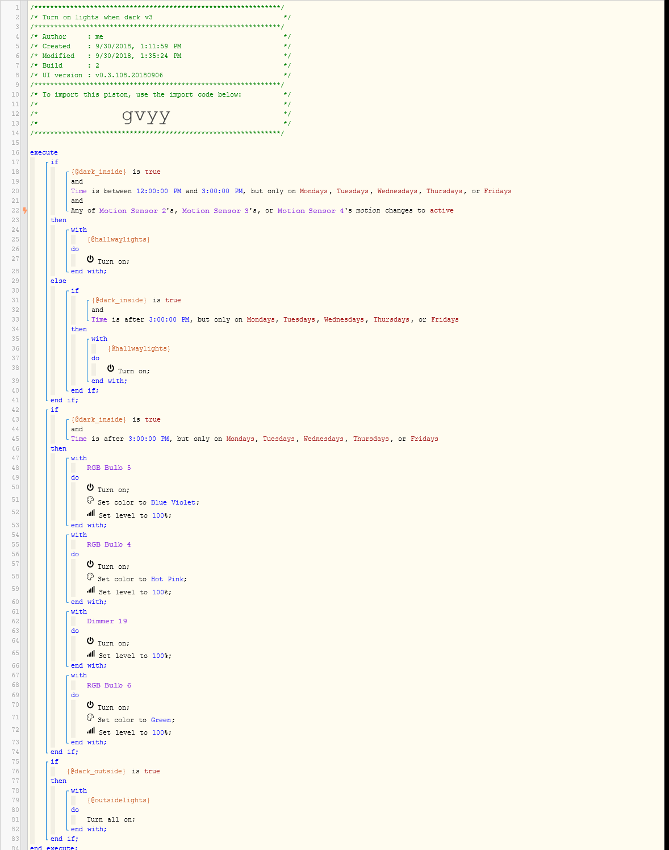Click the power icon under RGB Bulb 5

[x=90, y=488]
